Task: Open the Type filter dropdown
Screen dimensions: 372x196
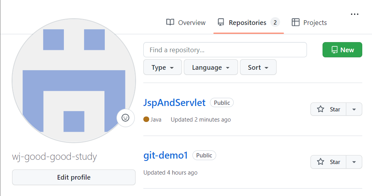Action: point(162,67)
